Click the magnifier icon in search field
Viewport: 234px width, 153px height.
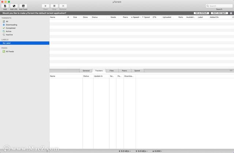tap(208, 6)
